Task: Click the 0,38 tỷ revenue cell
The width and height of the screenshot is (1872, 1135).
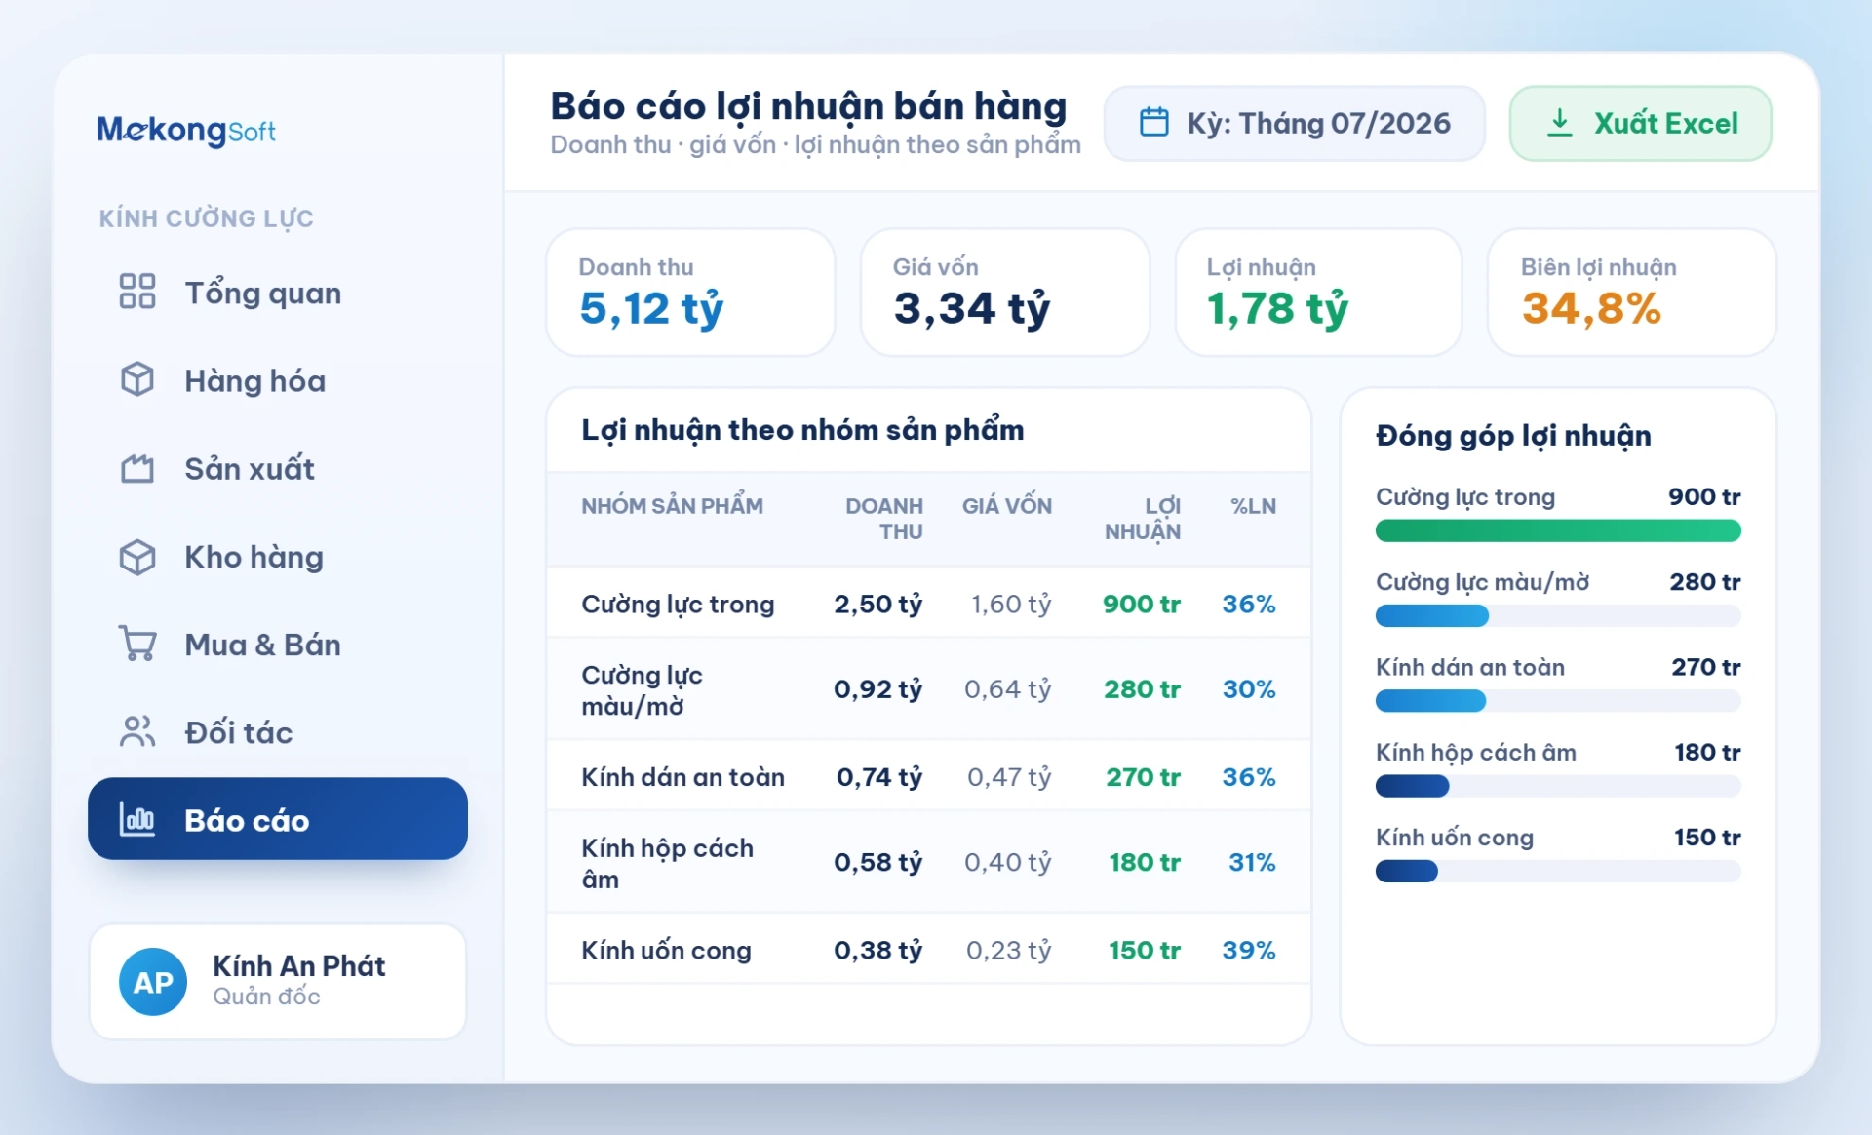Action: 877,950
